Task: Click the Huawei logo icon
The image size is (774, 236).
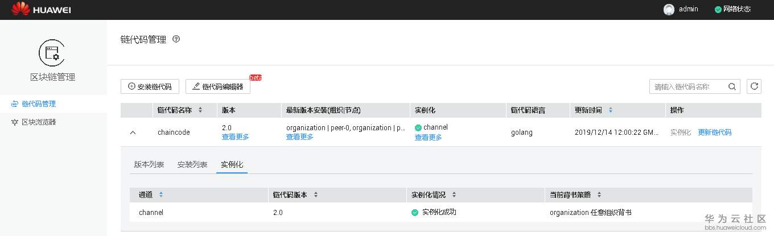Action: click(21, 9)
